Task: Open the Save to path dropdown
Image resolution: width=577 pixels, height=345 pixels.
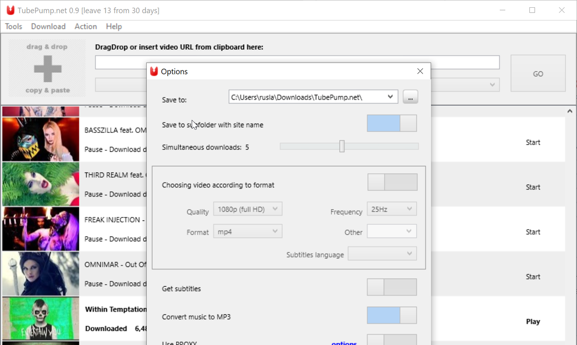Action: coord(390,97)
